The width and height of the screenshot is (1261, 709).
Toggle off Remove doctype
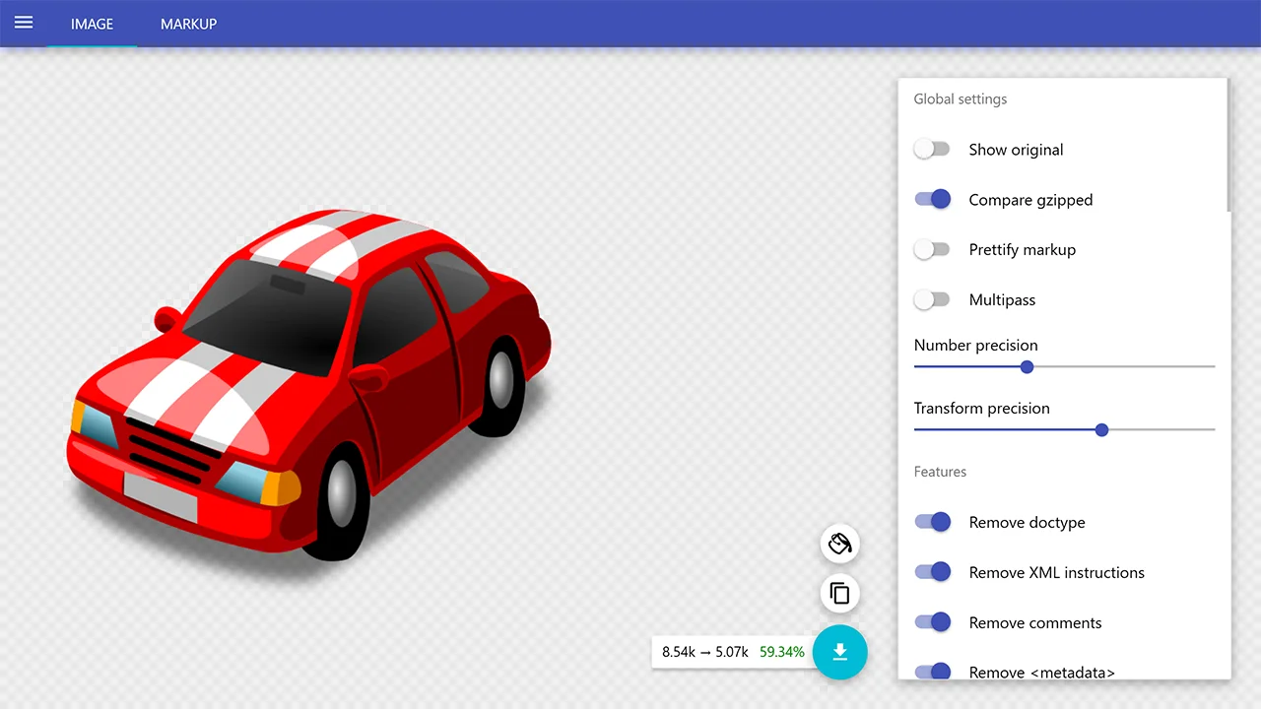(x=932, y=522)
